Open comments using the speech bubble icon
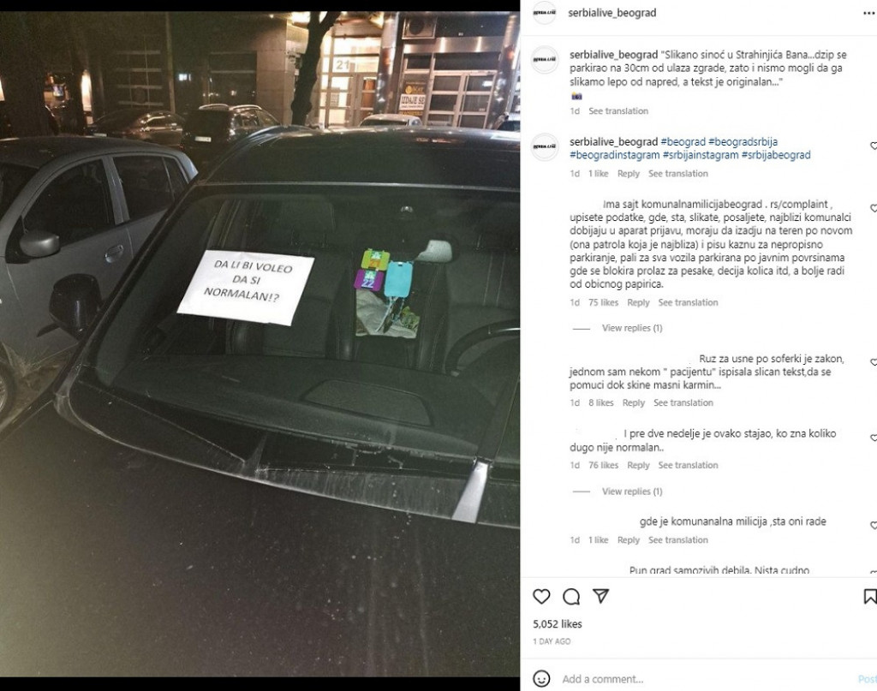877x691 pixels. [x=571, y=597]
